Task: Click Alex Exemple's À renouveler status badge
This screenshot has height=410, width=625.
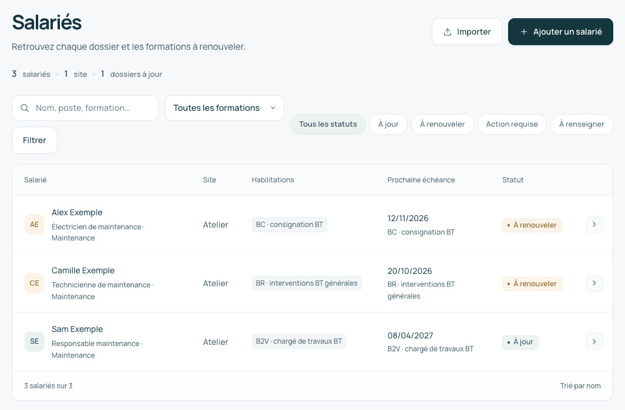Action: (532, 225)
